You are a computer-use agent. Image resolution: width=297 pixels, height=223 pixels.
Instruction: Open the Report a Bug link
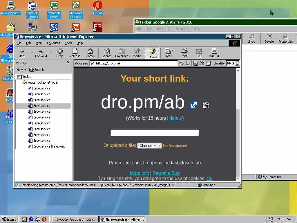tap(166, 173)
